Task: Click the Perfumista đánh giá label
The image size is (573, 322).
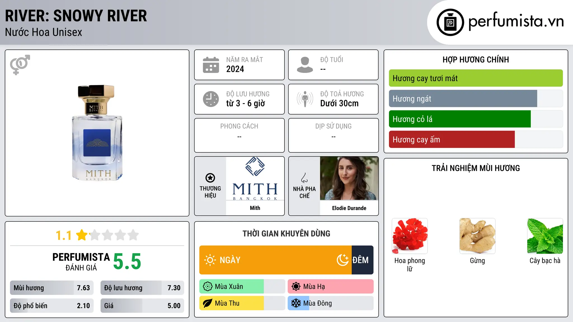Action: pyautogui.click(x=81, y=262)
